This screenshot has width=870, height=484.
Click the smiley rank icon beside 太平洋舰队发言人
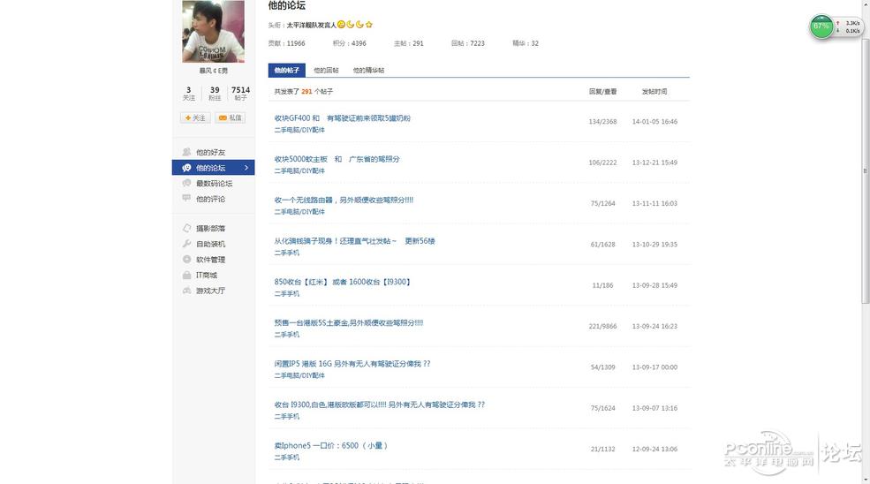pos(341,25)
